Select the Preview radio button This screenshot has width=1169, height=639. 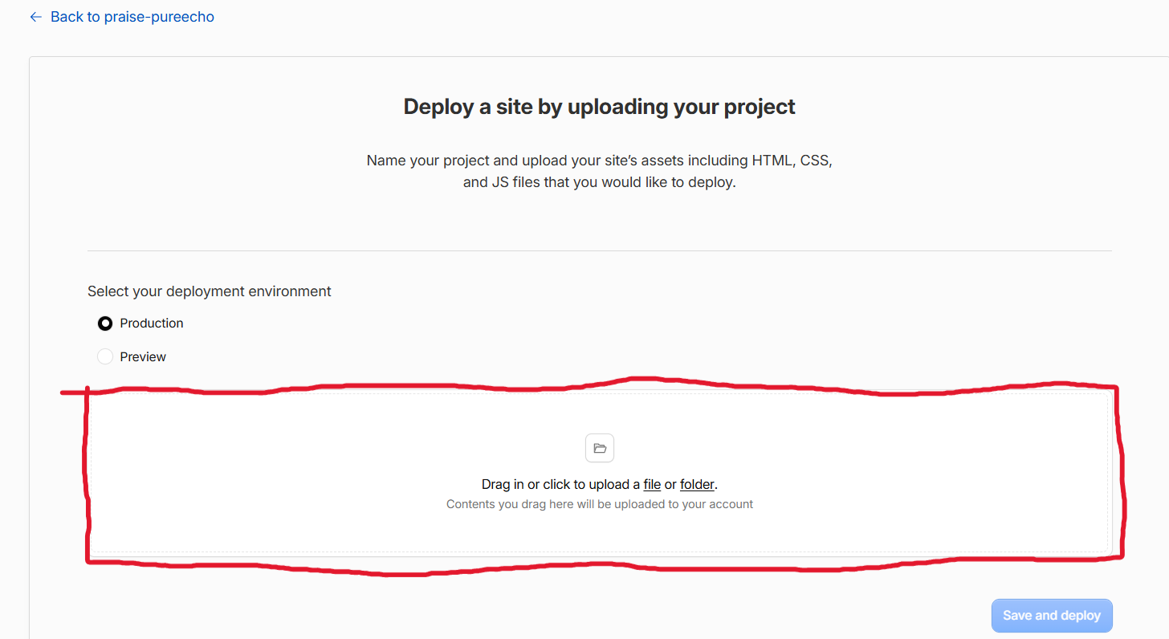pos(105,356)
